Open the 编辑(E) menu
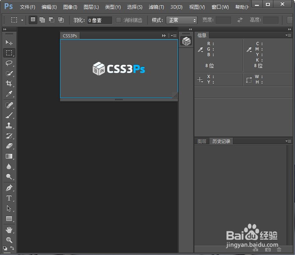The image size is (295, 255). click(49, 7)
